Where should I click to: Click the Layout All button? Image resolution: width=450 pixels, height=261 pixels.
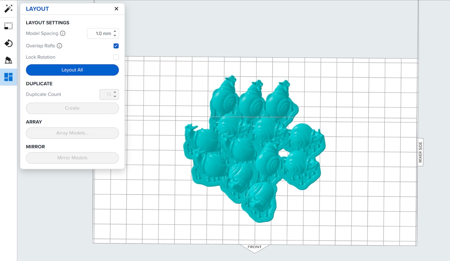coord(72,70)
